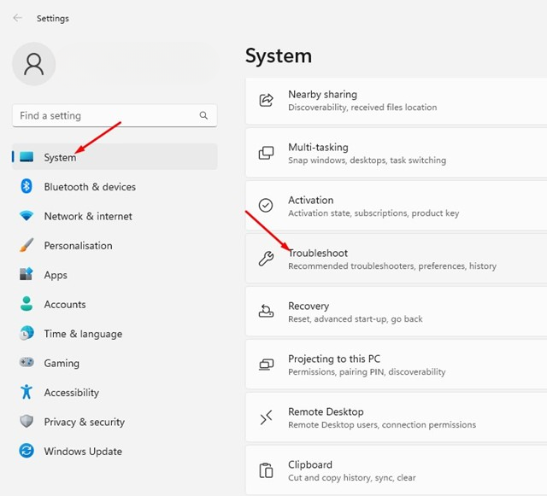Click the Accounts person icon
This screenshot has width=547, height=496.
[x=26, y=304]
